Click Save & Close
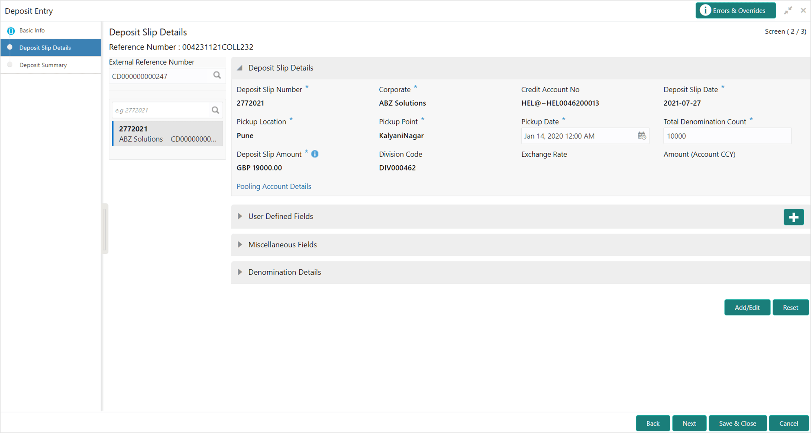The width and height of the screenshot is (811, 433). coord(737,423)
